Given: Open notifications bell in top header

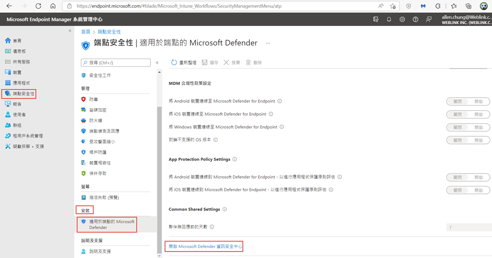Looking at the screenshot, I should click(389, 19).
